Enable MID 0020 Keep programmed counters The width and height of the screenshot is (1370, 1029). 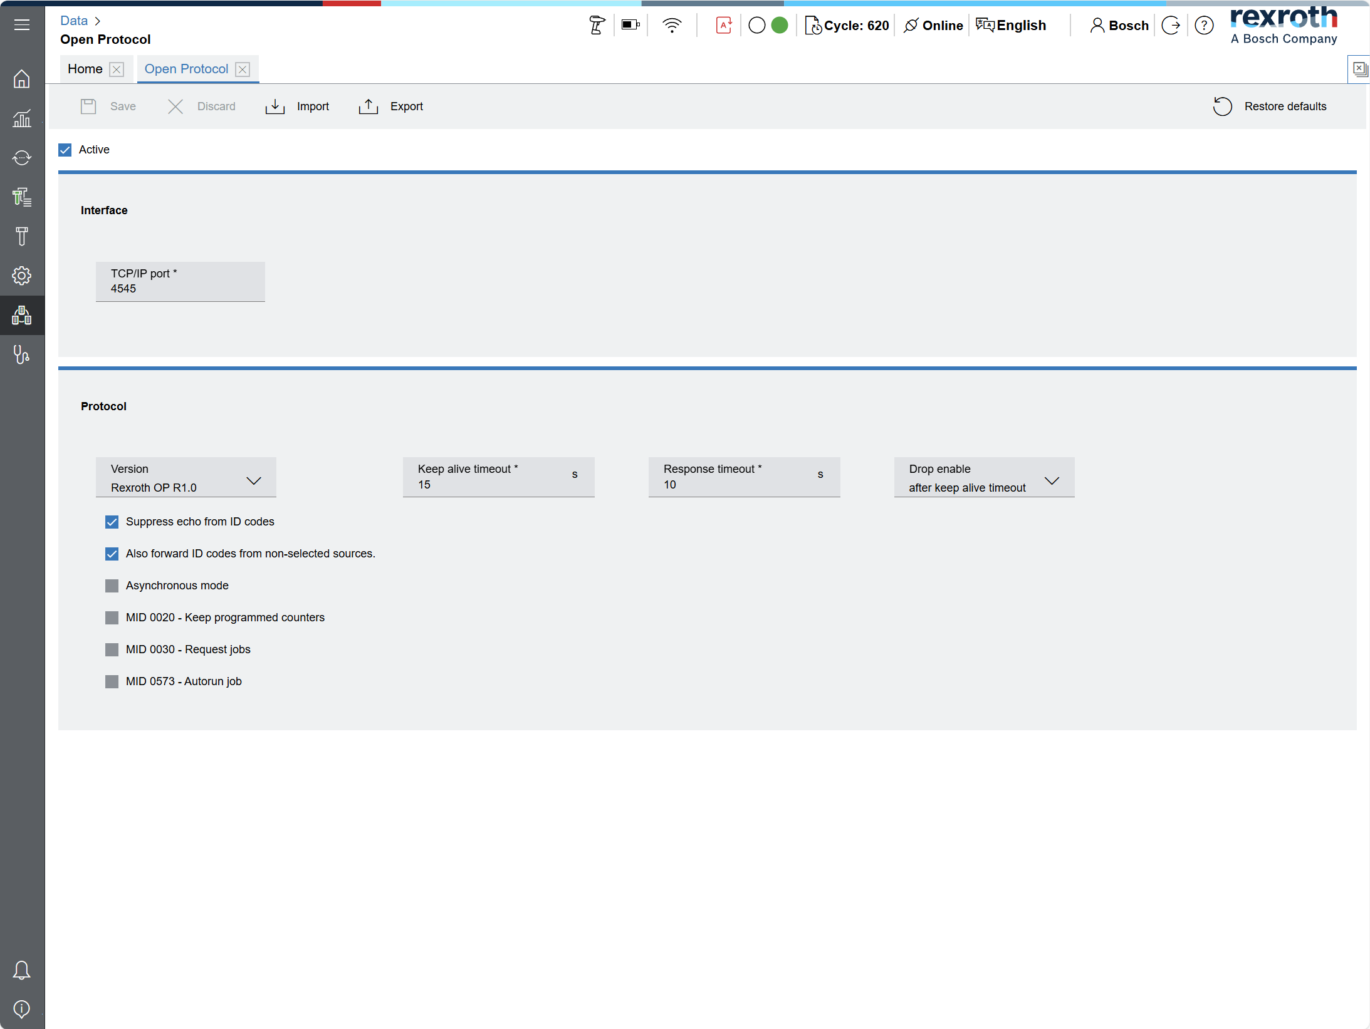(x=112, y=618)
